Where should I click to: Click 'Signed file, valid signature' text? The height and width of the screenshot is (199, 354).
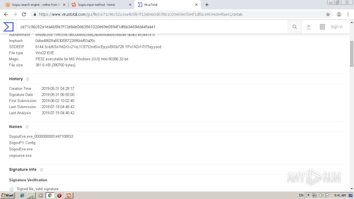coord(38,189)
